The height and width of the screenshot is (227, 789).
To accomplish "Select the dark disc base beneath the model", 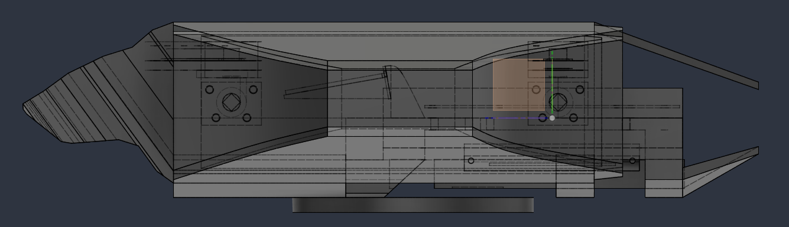I will click(x=413, y=205).
